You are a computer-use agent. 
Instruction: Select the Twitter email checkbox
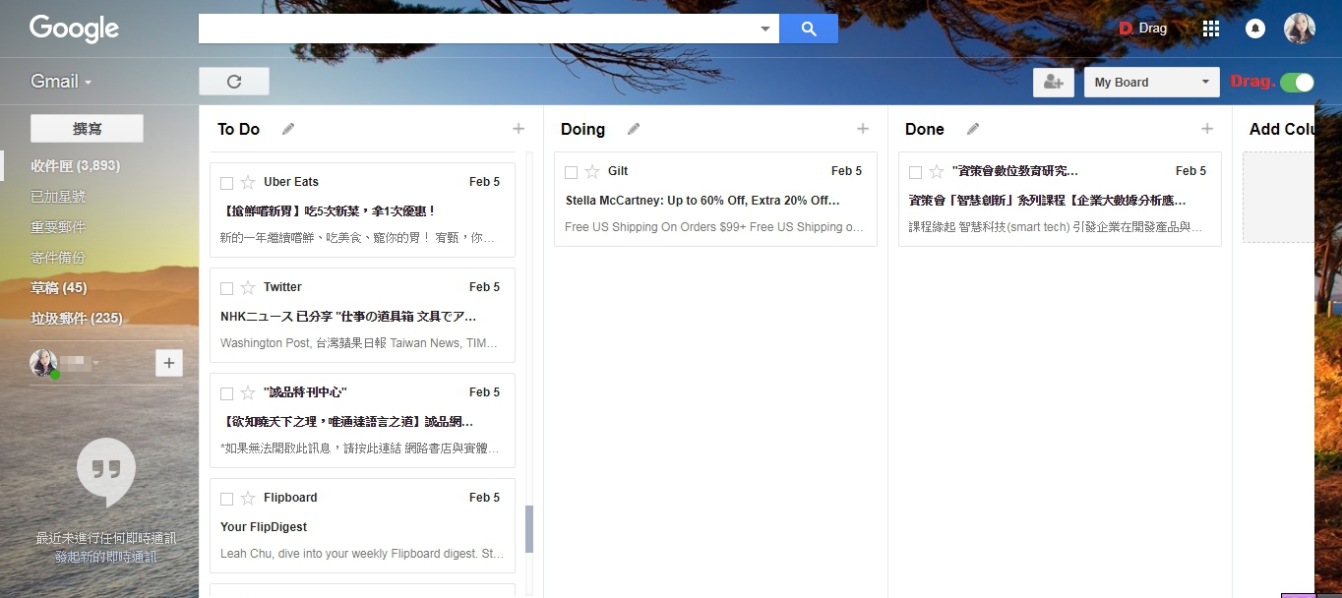pos(226,288)
